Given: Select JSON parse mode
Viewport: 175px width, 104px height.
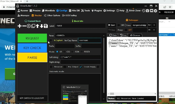Looking at the screenshot, I should pos(72,52).
